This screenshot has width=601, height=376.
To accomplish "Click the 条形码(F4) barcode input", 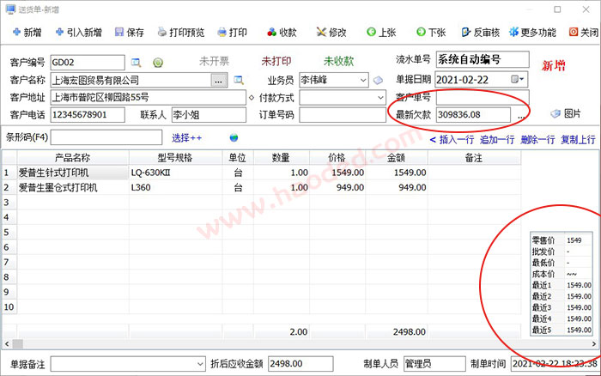I will coord(106,137).
